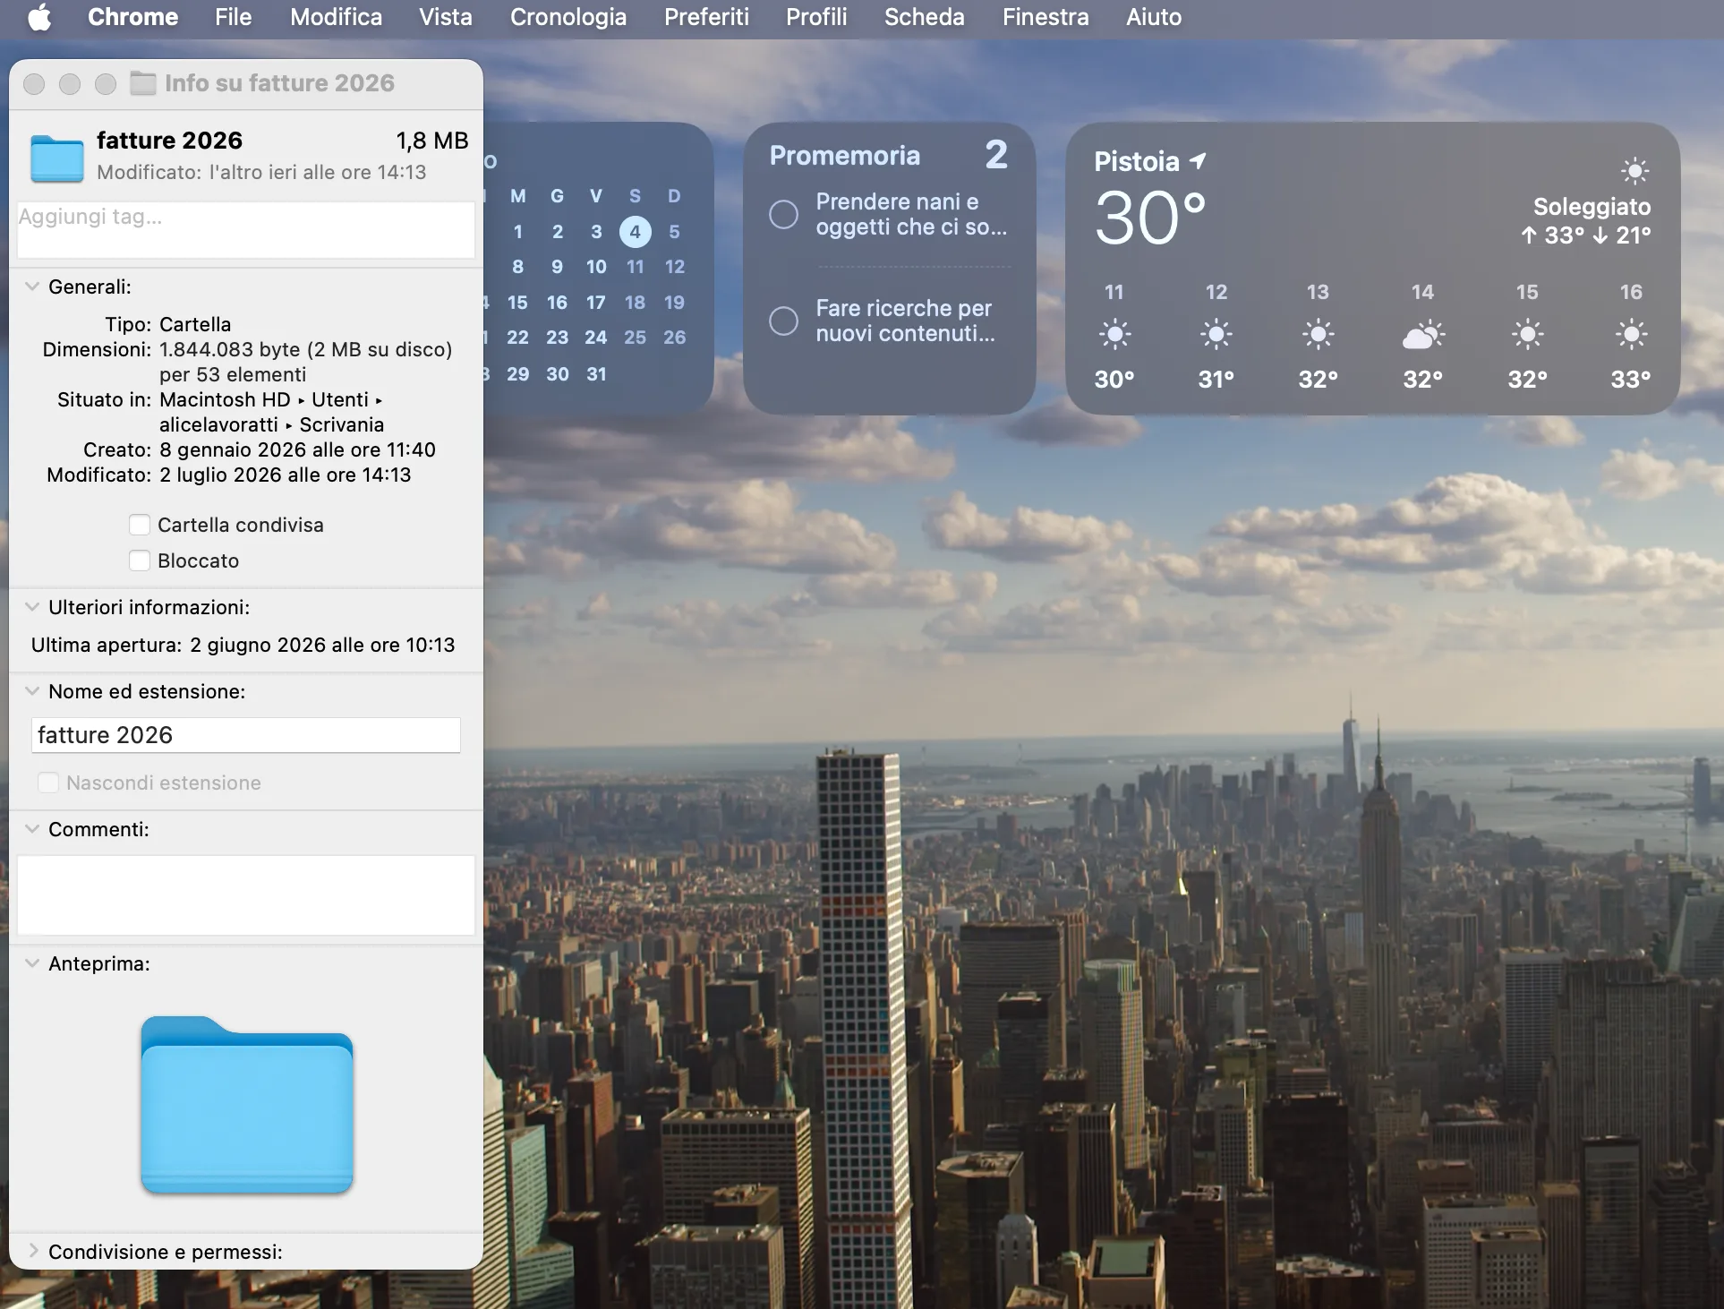1724x1309 pixels.
Task: Click the Scrivania path component
Action: pos(342,424)
